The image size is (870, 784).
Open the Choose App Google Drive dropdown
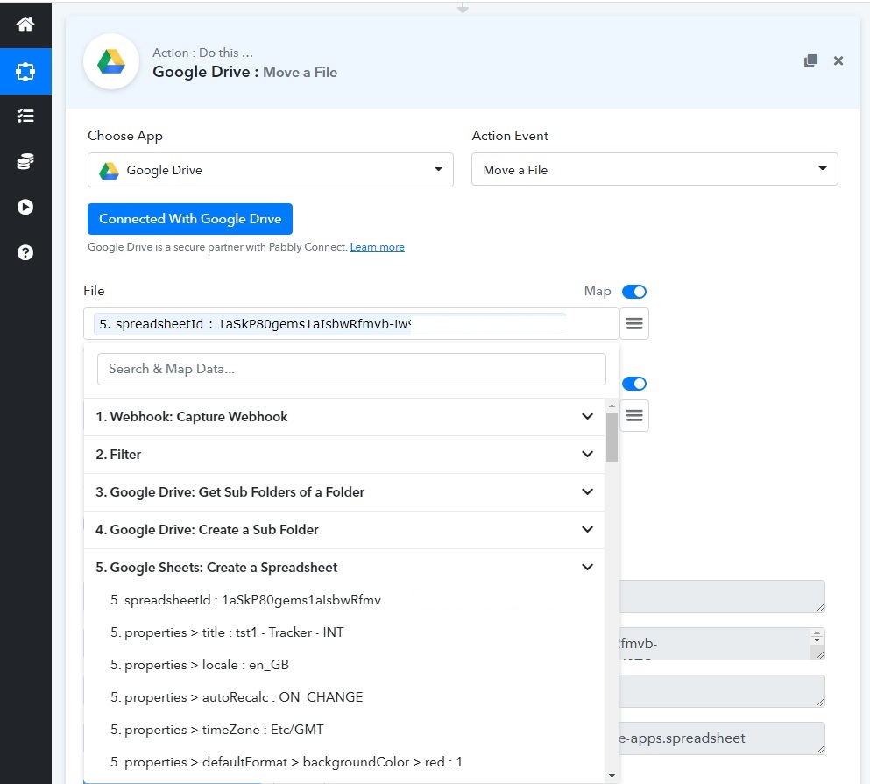(270, 170)
